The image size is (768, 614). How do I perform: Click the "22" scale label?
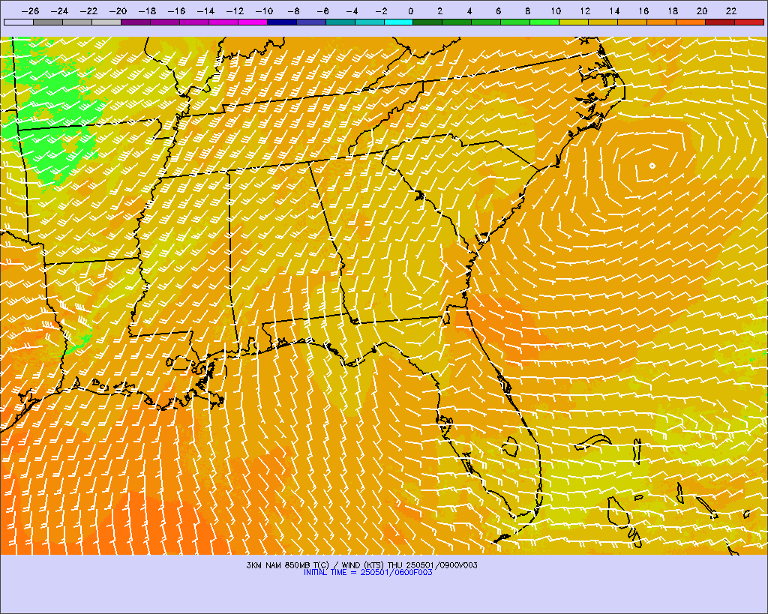[x=731, y=11]
